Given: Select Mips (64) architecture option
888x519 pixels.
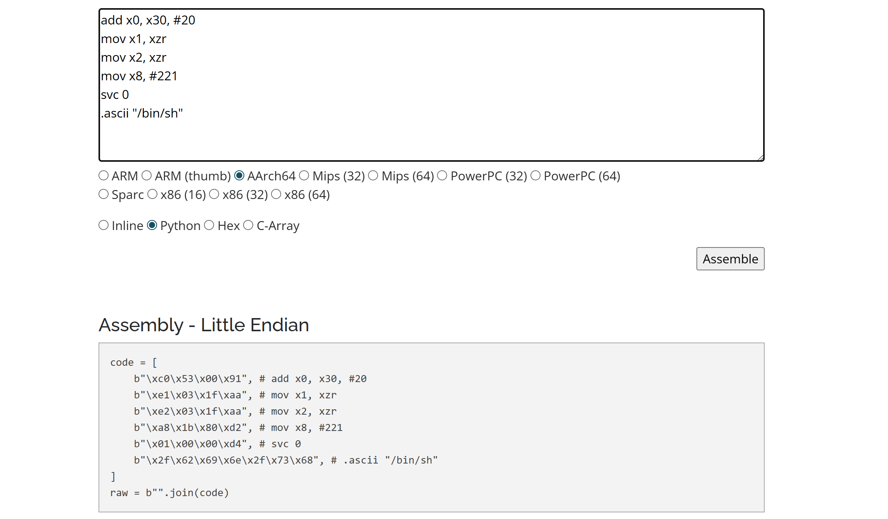Looking at the screenshot, I should 373,176.
